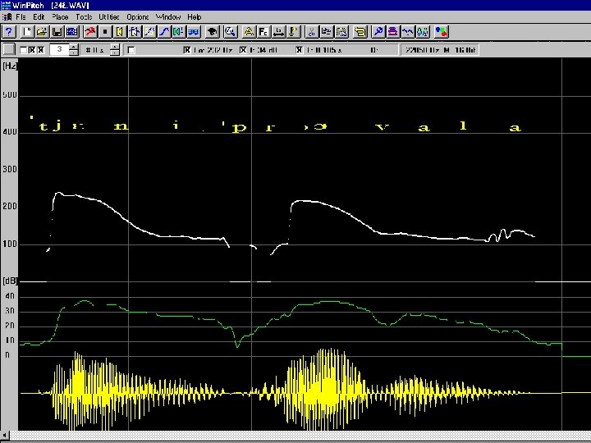Increase the value 3 with up arrow
The width and height of the screenshot is (591, 443).
[x=74, y=46]
